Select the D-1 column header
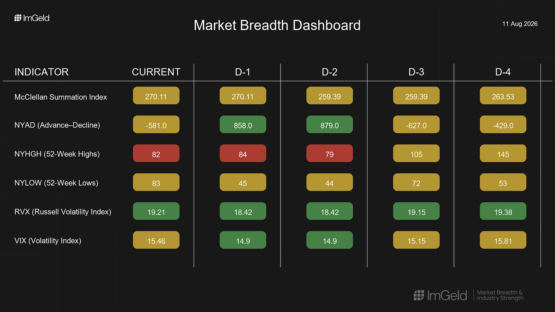 click(243, 72)
